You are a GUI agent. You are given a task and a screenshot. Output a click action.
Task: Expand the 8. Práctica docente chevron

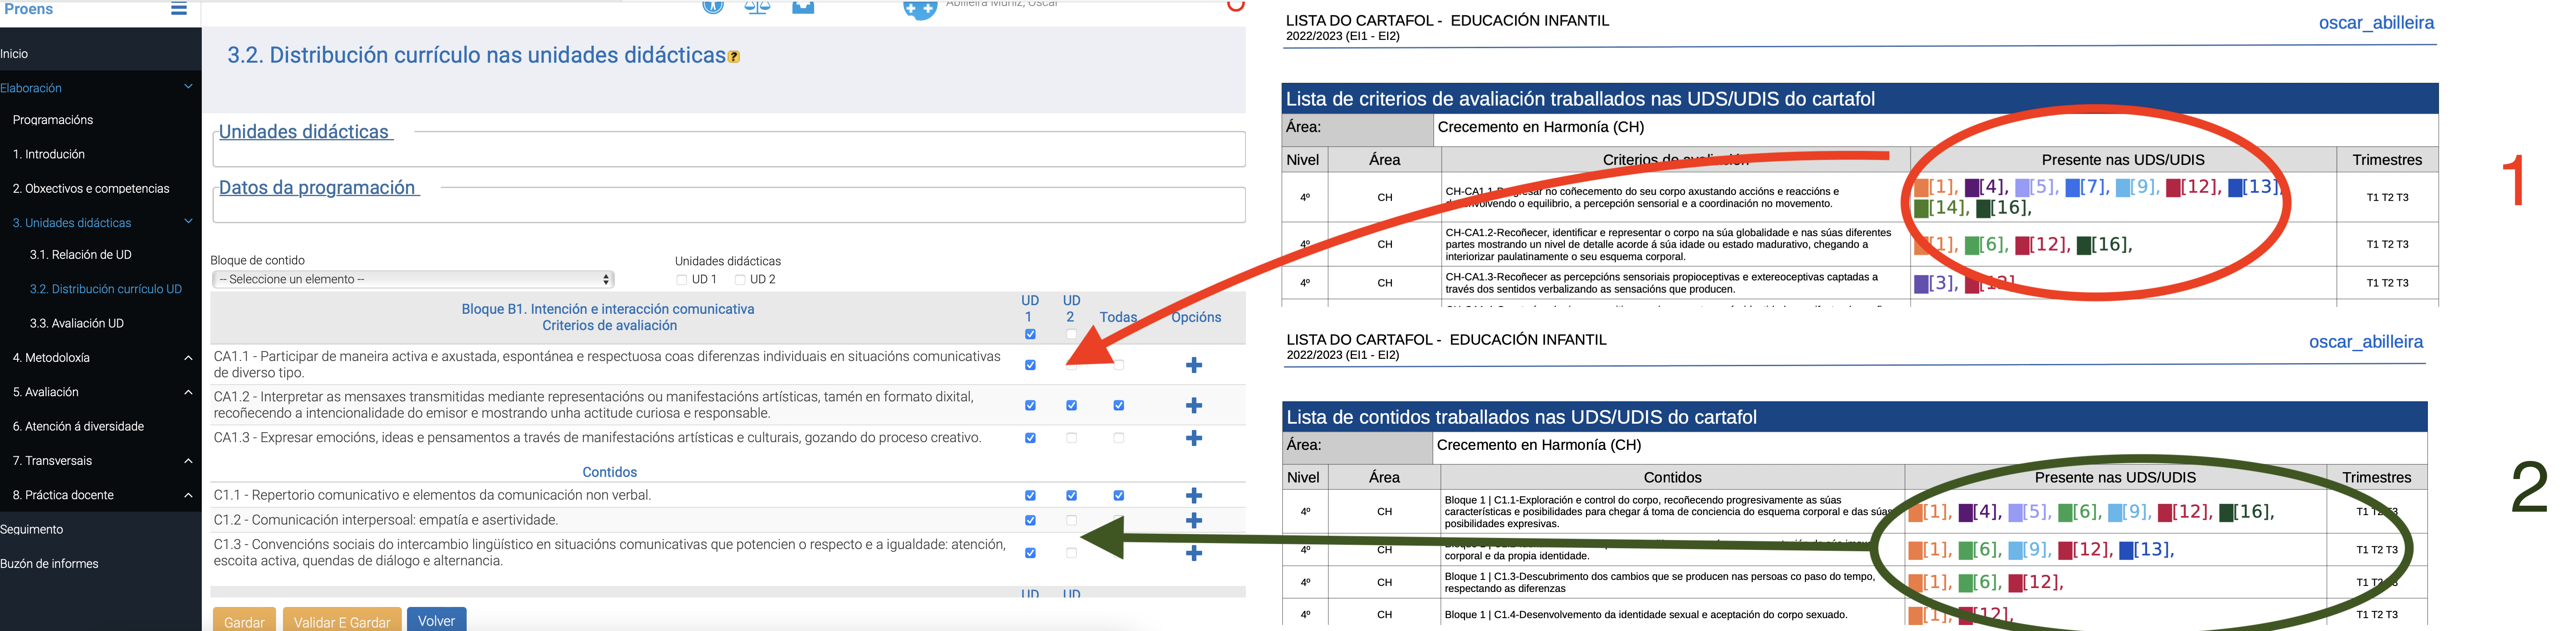[x=188, y=495]
